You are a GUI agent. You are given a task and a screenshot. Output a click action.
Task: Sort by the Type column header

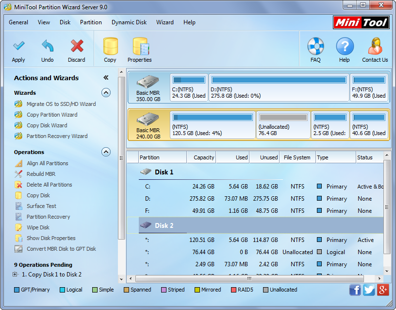point(336,157)
